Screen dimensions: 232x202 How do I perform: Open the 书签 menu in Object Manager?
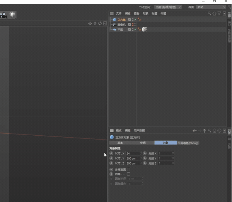[x=163, y=13]
